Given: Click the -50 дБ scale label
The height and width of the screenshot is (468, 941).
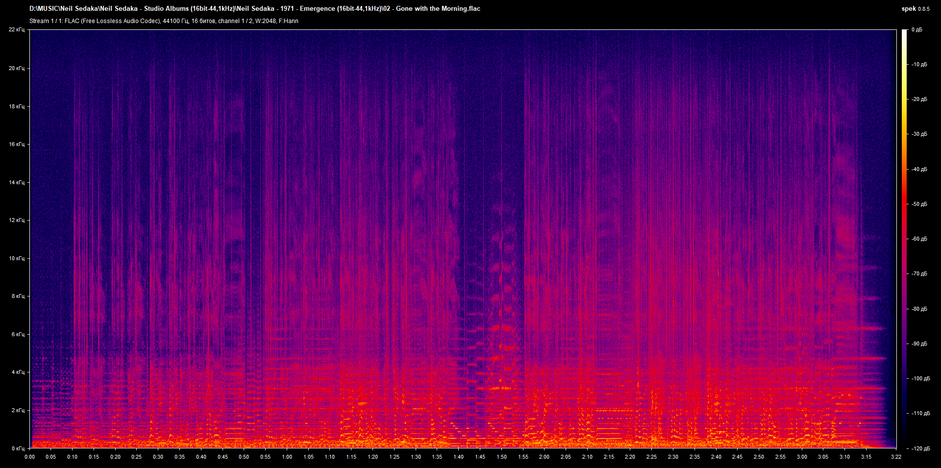Looking at the screenshot, I should 919,204.
